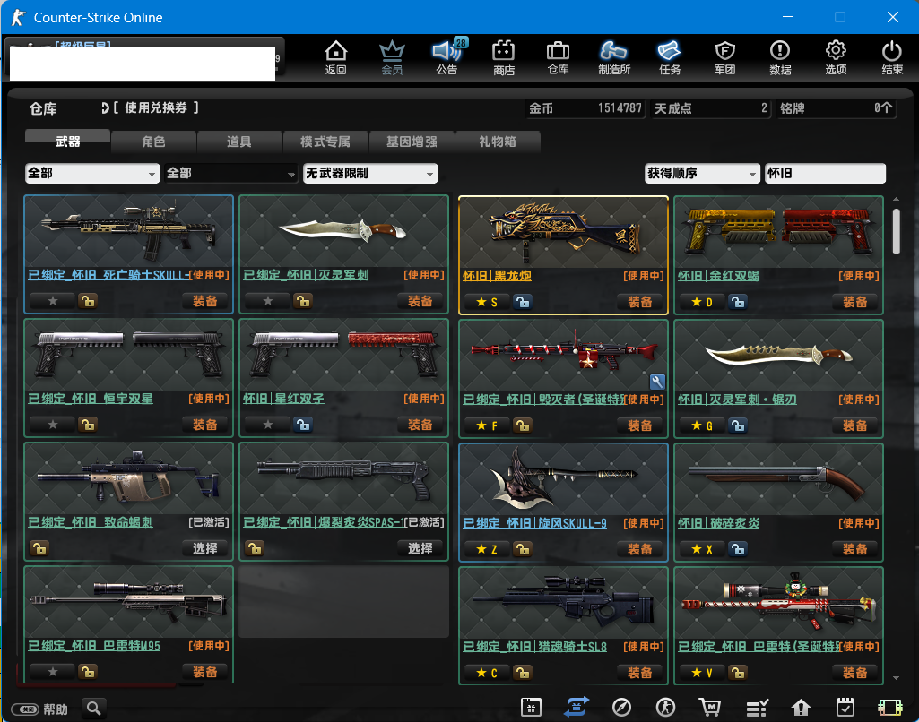
Task: Click the compass icon in bottom bar
Action: (621, 708)
